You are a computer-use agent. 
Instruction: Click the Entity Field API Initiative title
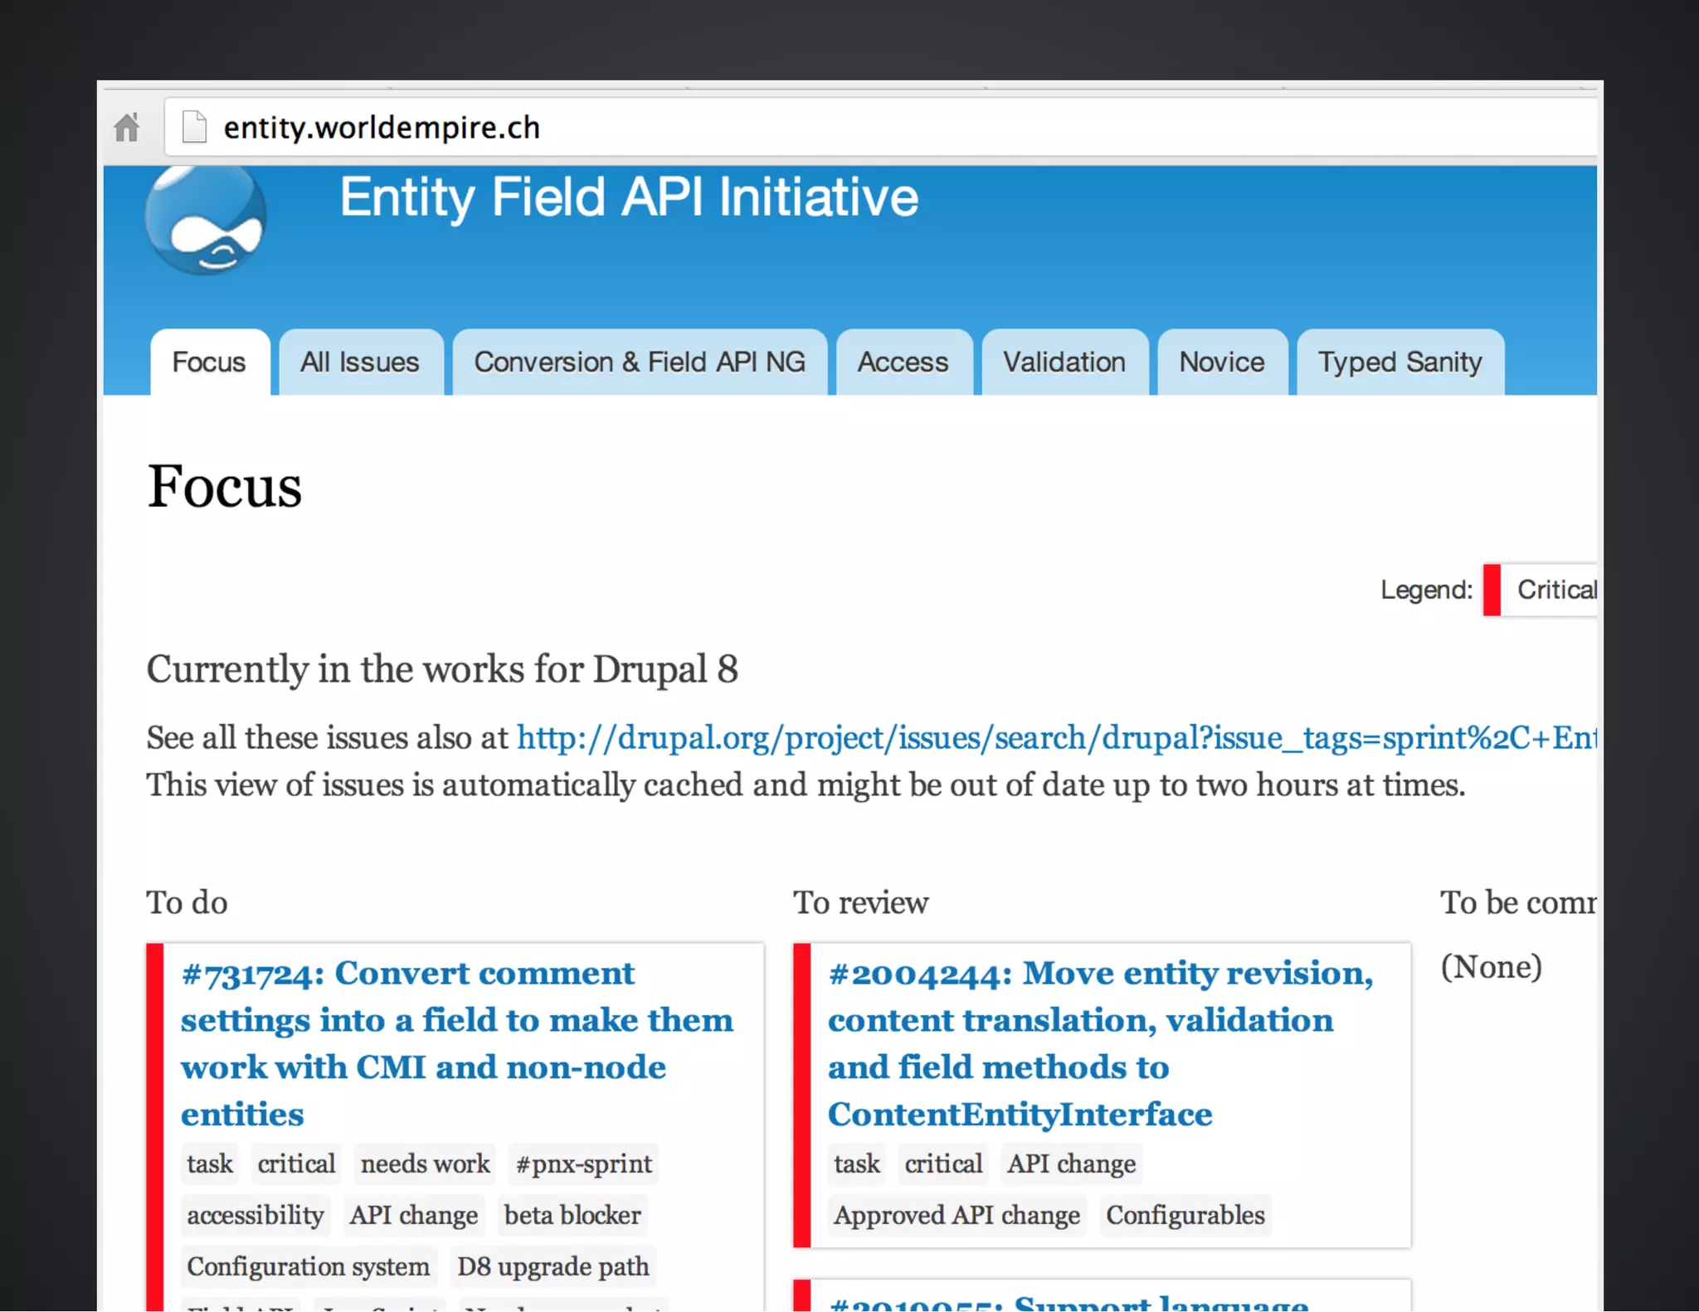click(629, 197)
